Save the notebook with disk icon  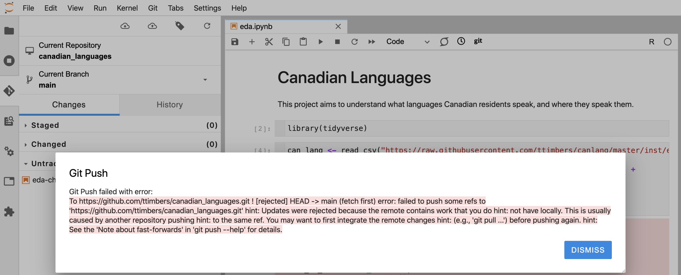pyautogui.click(x=235, y=42)
